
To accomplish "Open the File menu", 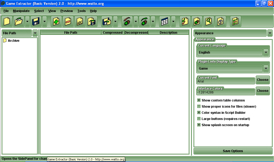I will point(6,11).
